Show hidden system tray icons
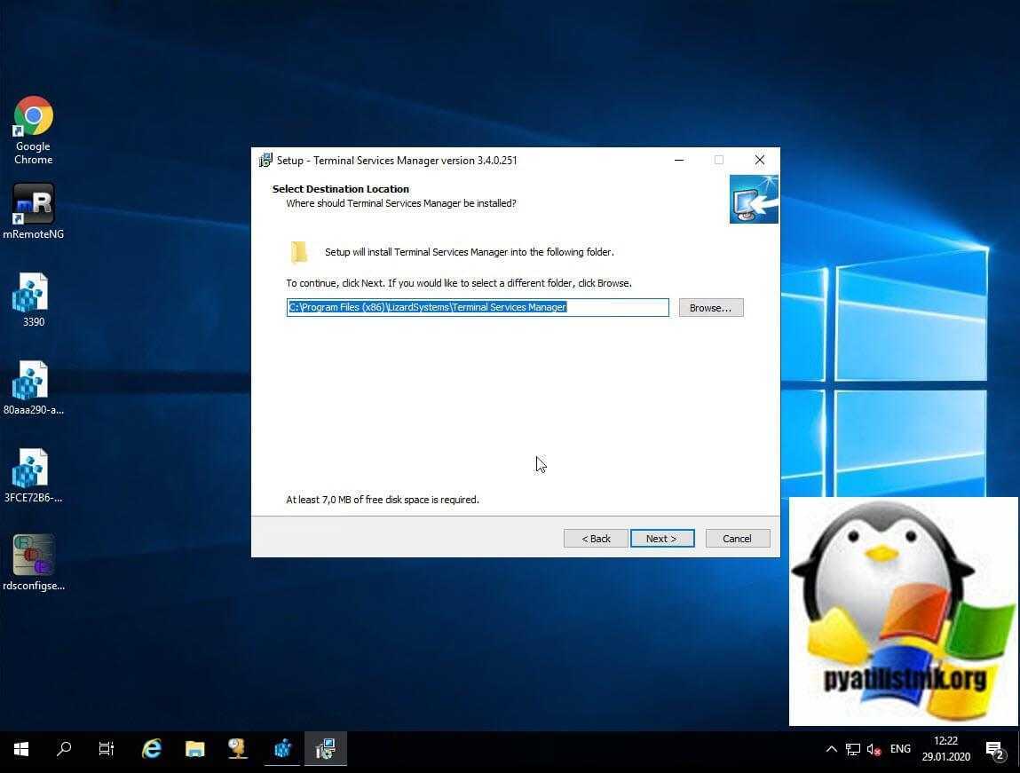1020x773 pixels. [831, 749]
